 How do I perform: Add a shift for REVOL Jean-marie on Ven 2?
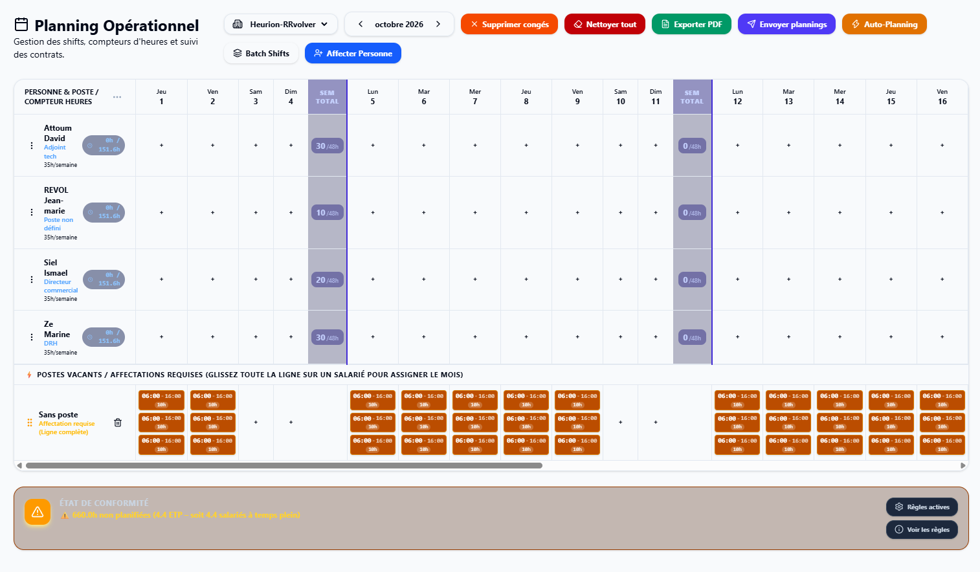212,212
